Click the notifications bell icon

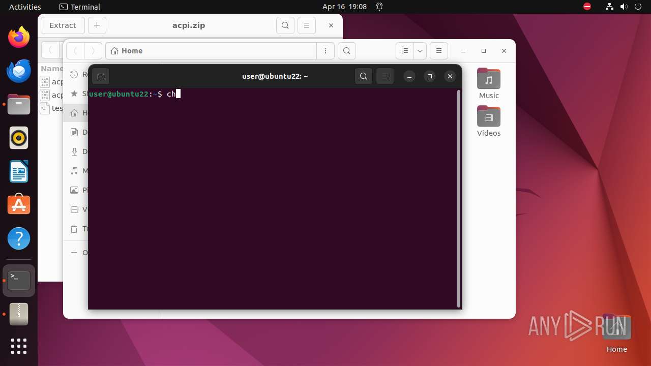(379, 7)
